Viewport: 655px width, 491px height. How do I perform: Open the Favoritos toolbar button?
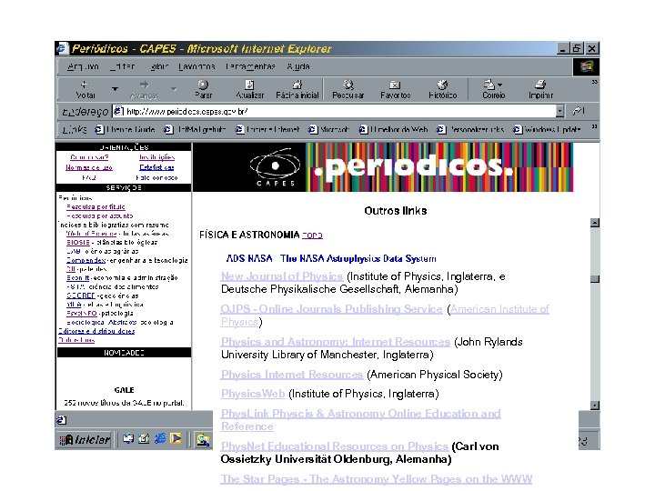[x=395, y=90]
